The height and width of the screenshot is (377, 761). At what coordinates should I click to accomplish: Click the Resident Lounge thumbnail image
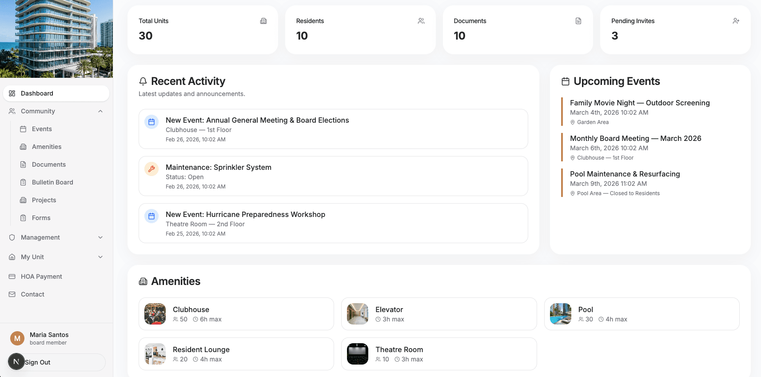[155, 354]
